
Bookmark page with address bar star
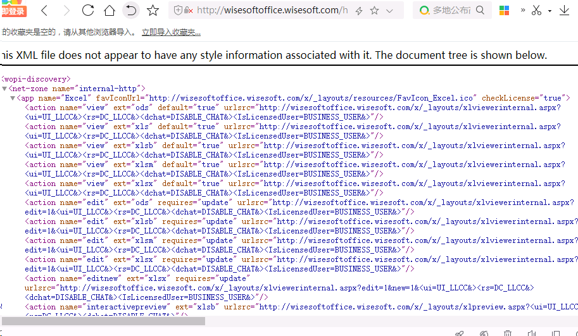[x=374, y=10]
